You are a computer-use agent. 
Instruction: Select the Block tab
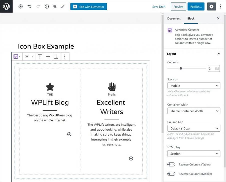191,19
